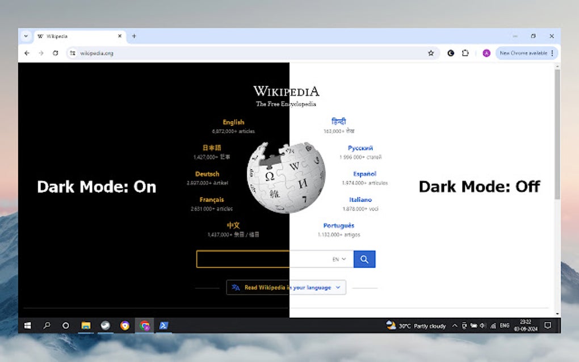Activate the dark mode extension moon icon
This screenshot has width=579, height=362.
pyautogui.click(x=451, y=53)
